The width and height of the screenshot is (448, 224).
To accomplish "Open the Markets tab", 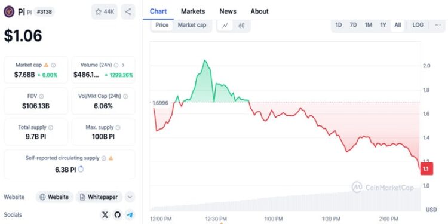I will pyautogui.click(x=193, y=11).
